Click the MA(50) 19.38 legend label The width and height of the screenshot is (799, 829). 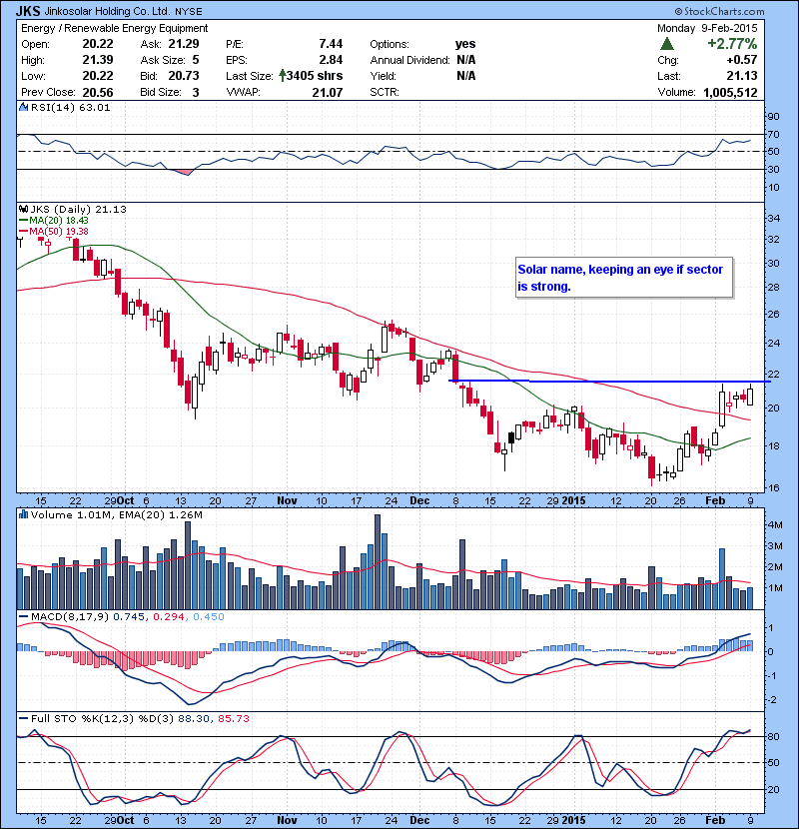click(x=59, y=232)
